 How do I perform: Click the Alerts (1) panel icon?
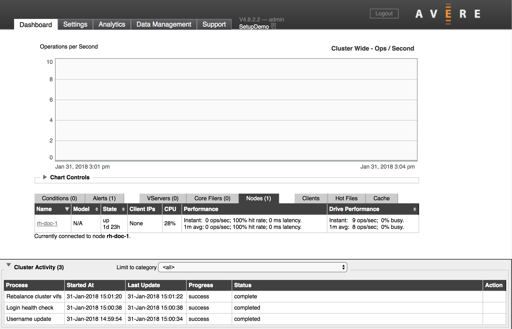(x=104, y=198)
